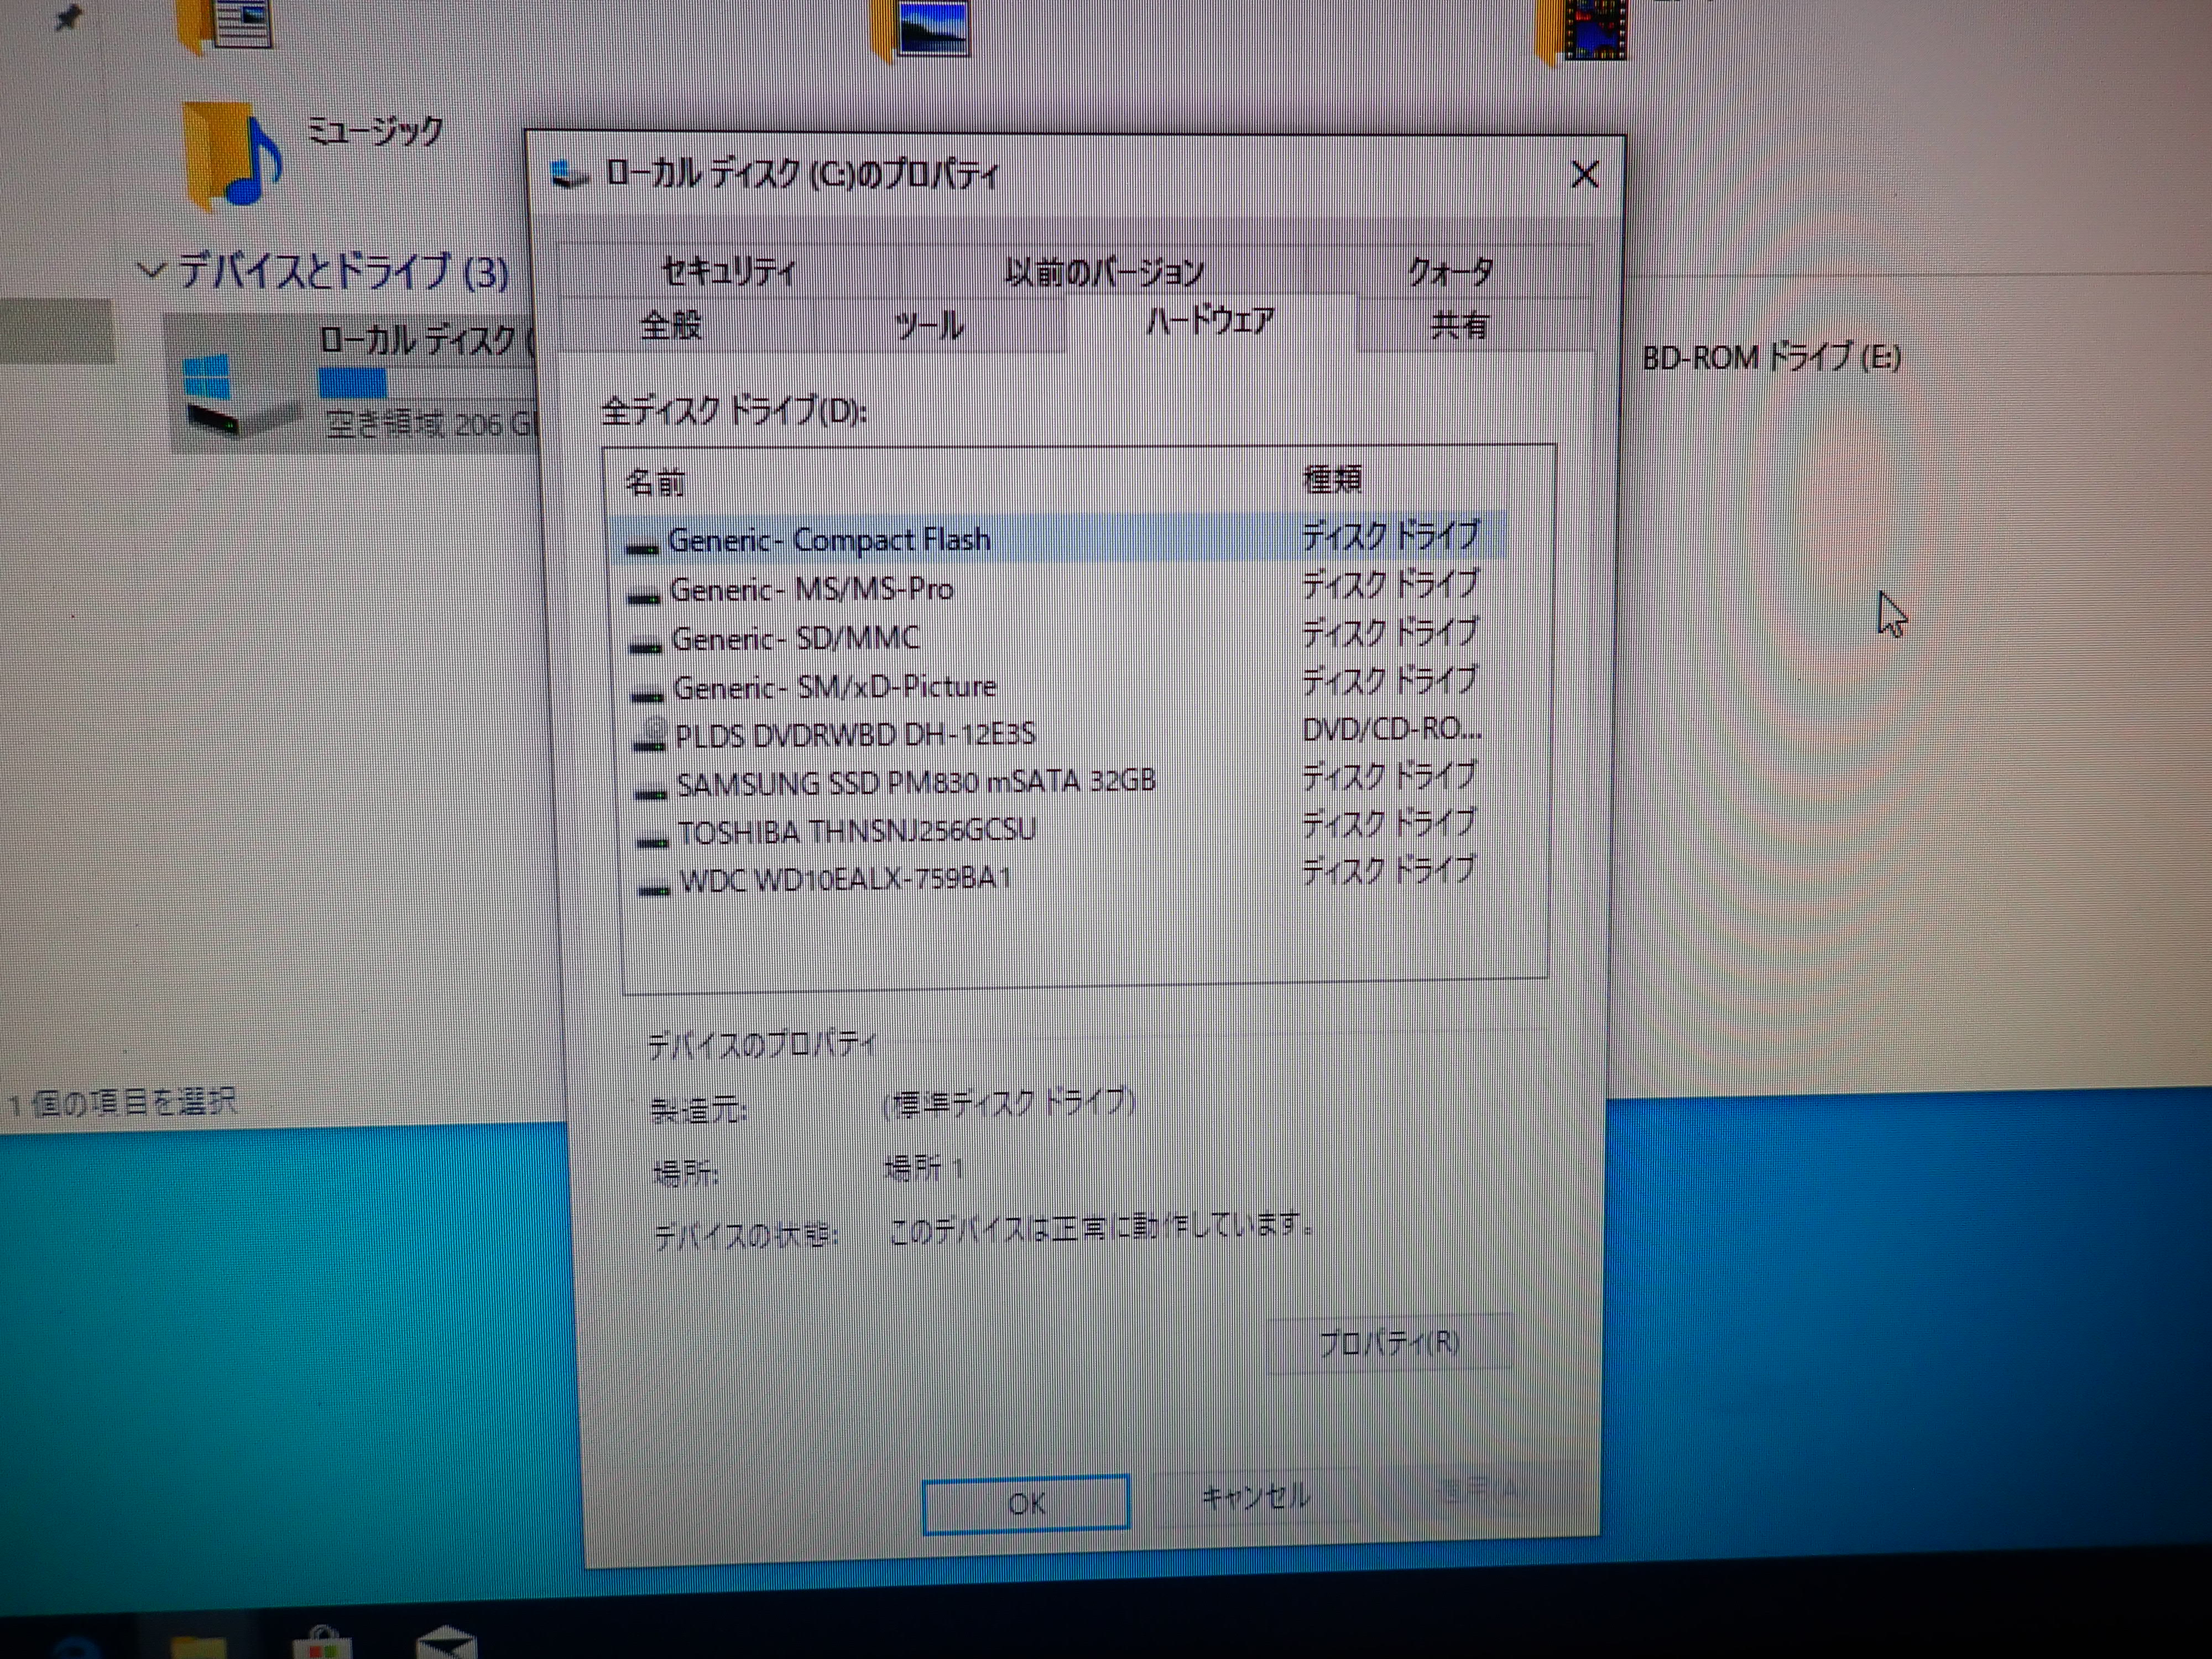Click the SD/MMC drive icon

[645, 646]
